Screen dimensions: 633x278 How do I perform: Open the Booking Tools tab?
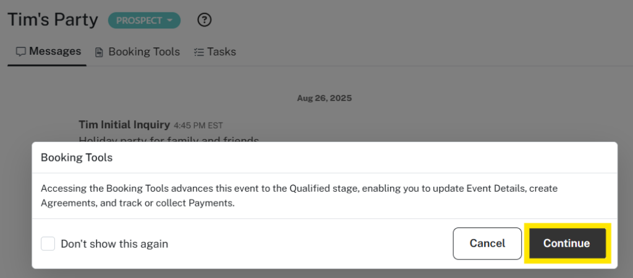143,52
